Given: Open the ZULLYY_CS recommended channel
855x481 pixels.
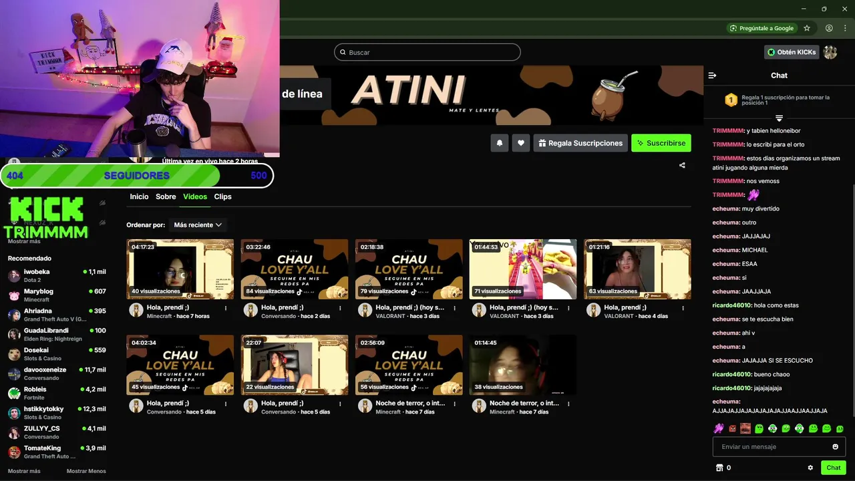Looking at the screenshot, I should pos(57,432).
